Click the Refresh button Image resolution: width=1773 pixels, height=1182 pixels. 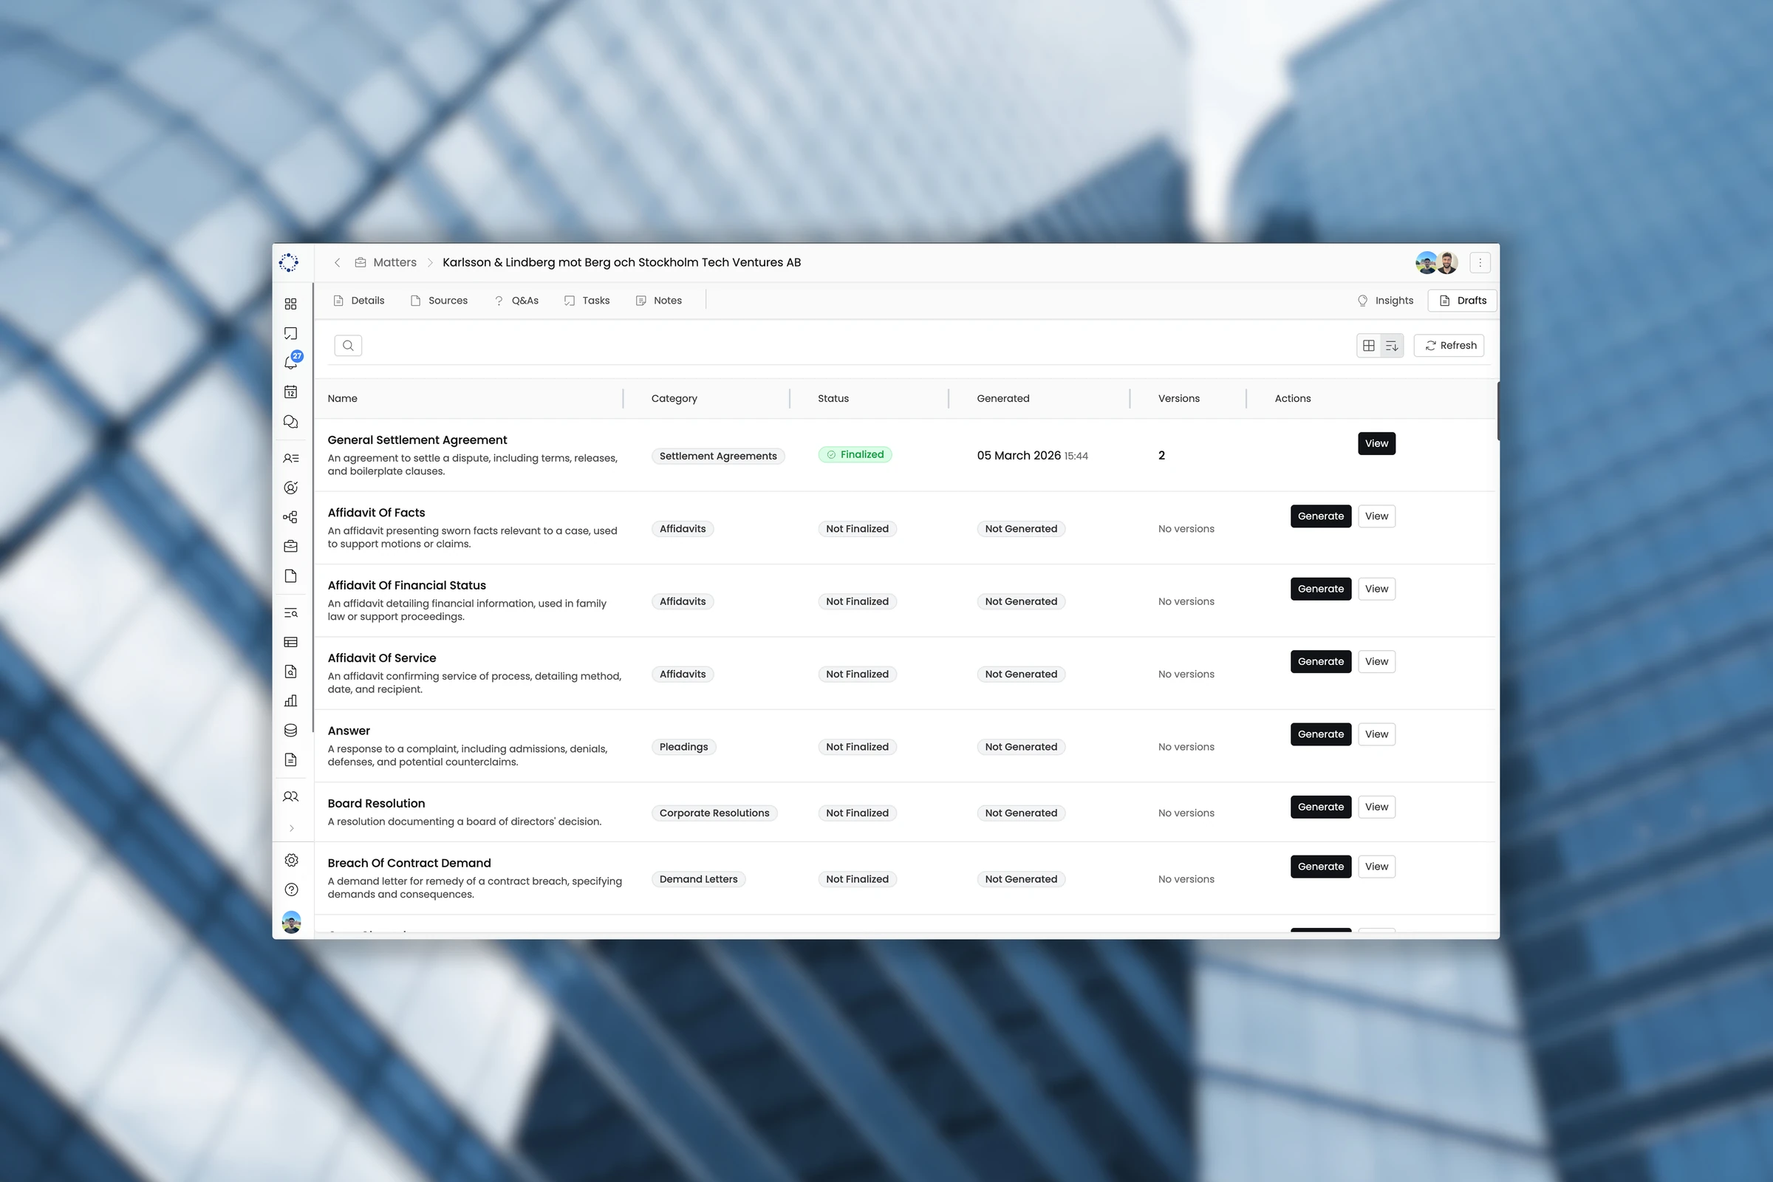[1449, 346]
